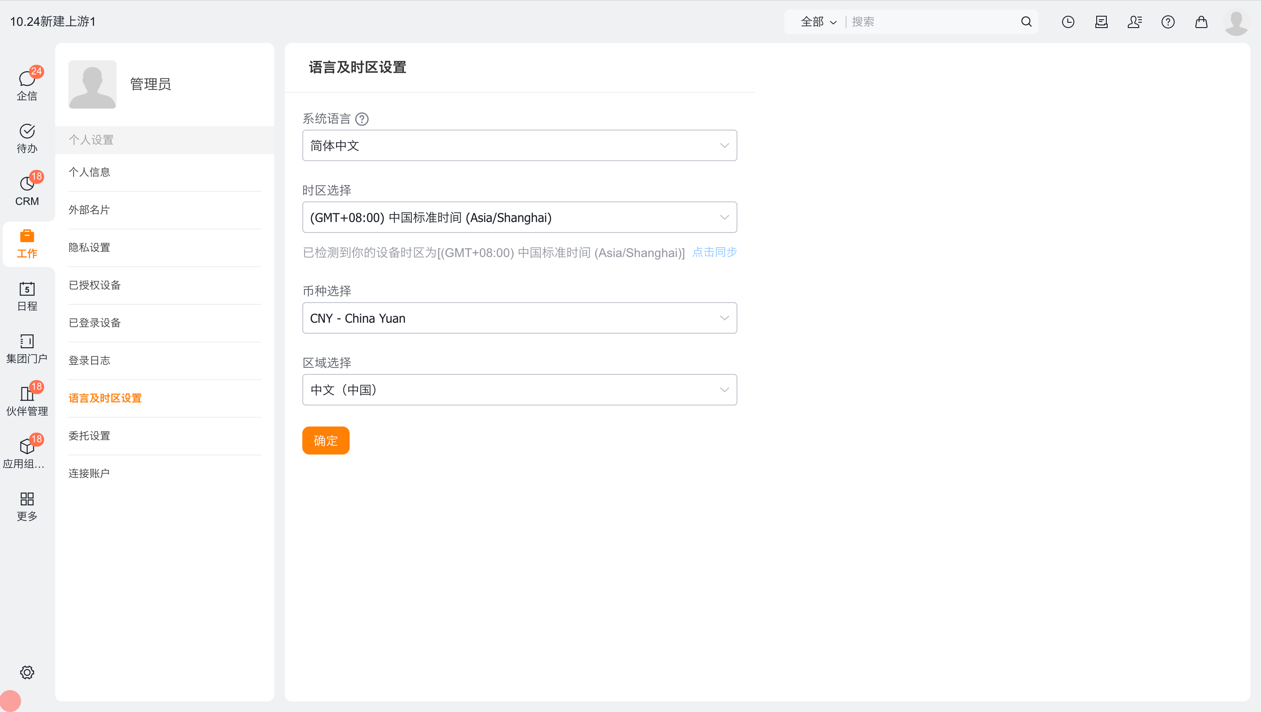Image resolution: width=1261 pixels, height=712 pixels.
Task: Click the clock history icon in header
Action: [1068, 21]
